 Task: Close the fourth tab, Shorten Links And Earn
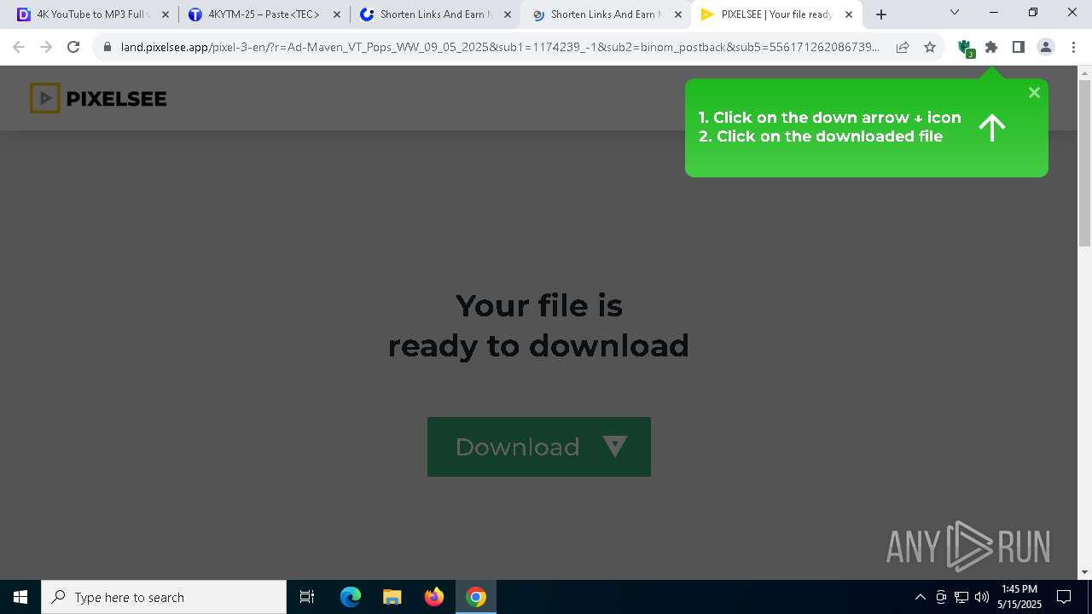point(678,14)
